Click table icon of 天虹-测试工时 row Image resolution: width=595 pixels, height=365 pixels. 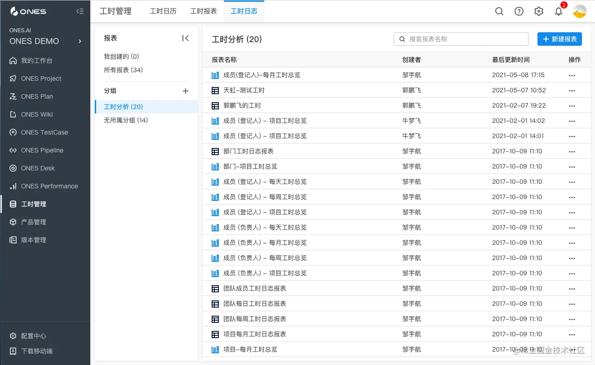point(215,90)
